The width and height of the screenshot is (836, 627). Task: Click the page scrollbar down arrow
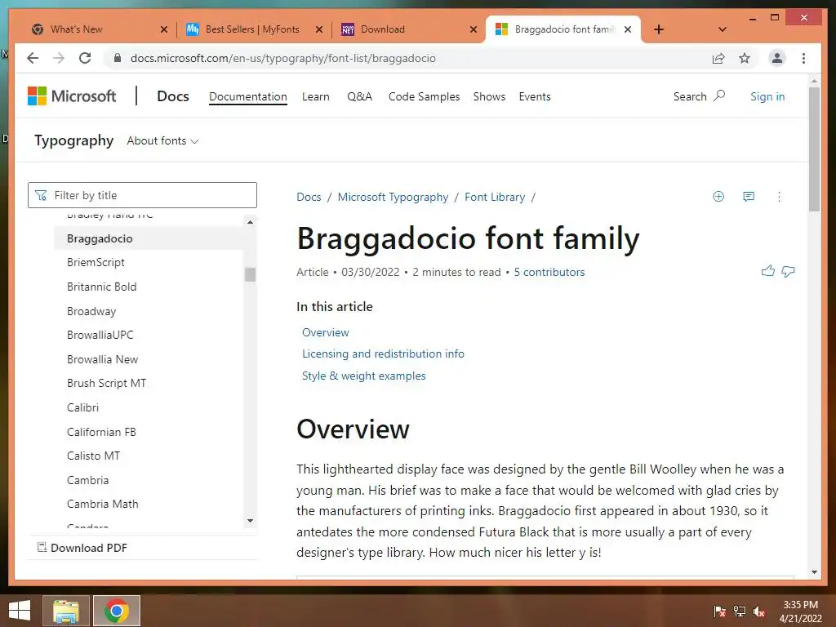814,572
